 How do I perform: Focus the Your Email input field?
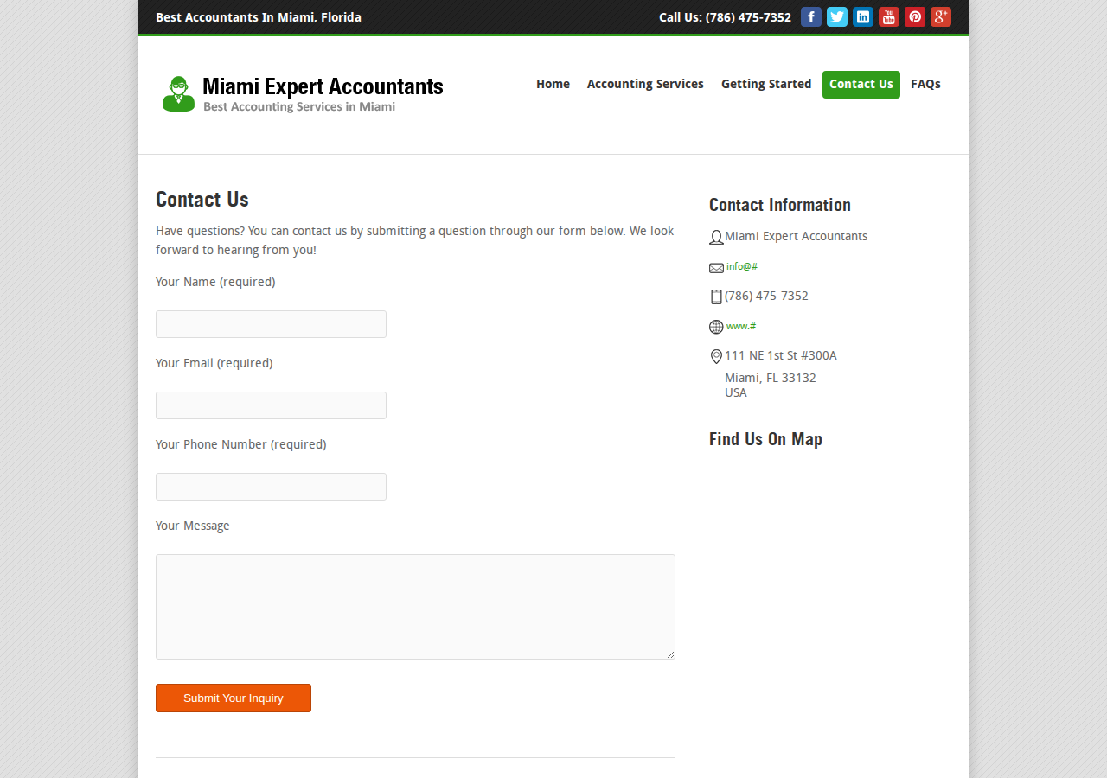(x=271, y=405)
